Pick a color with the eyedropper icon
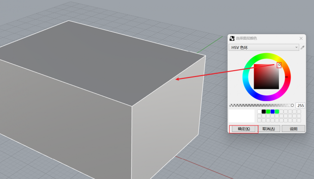314x179 pixels. [x=302, y=48]
